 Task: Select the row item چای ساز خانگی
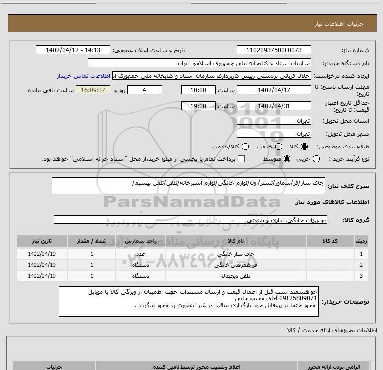(236, 254)
